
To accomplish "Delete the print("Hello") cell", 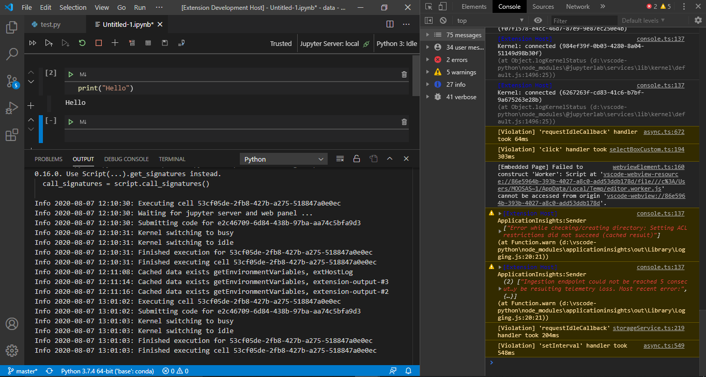I will pyautogui.click(x=404, y=74).
